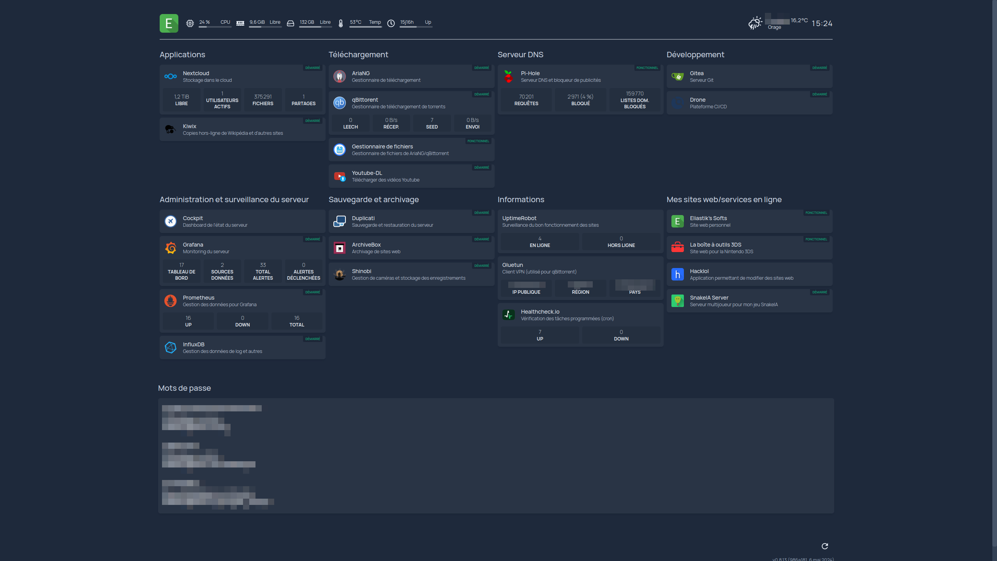Click the qBittorrent qb icon

coord(340,103)
